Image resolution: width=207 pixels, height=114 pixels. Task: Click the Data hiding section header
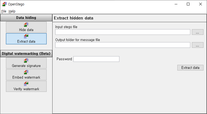tap(26, 18)
